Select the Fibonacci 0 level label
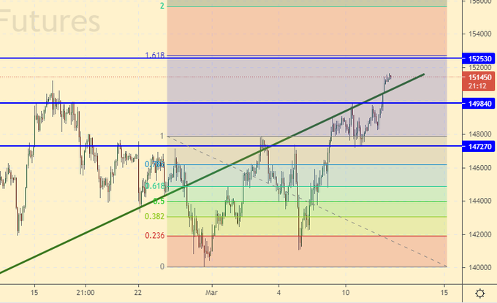Image resolution: width=497 pixels, height=303 pixels. point(162,267)
